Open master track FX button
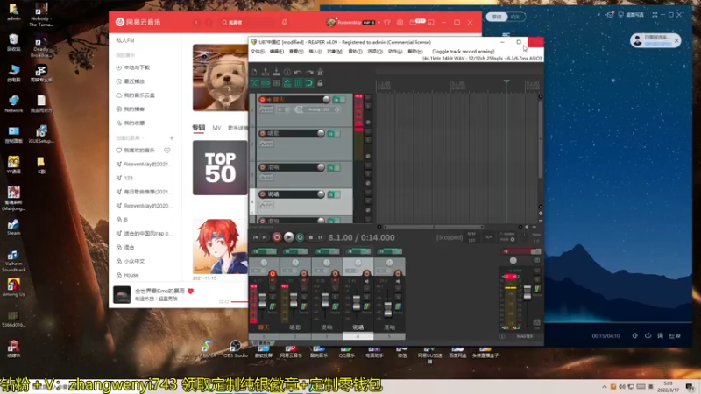701x394 pixels. [520, 251]
